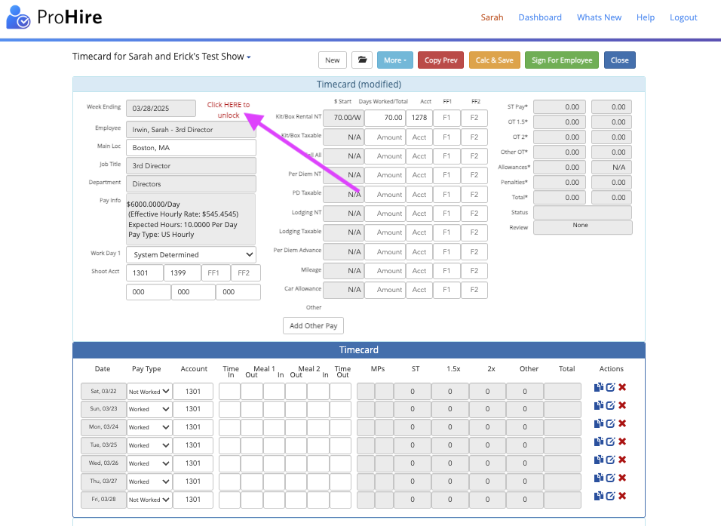Edit the Fri, 03/28 row

pyautogui.click(x=610, y=496)
